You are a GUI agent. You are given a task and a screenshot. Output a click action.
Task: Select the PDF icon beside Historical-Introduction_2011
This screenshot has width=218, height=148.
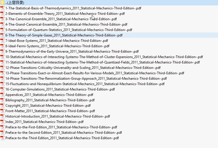pos(2,116)
